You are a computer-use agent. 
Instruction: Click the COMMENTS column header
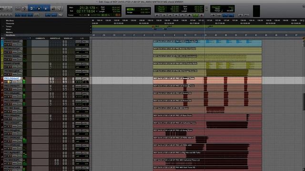tap(40, 38)
